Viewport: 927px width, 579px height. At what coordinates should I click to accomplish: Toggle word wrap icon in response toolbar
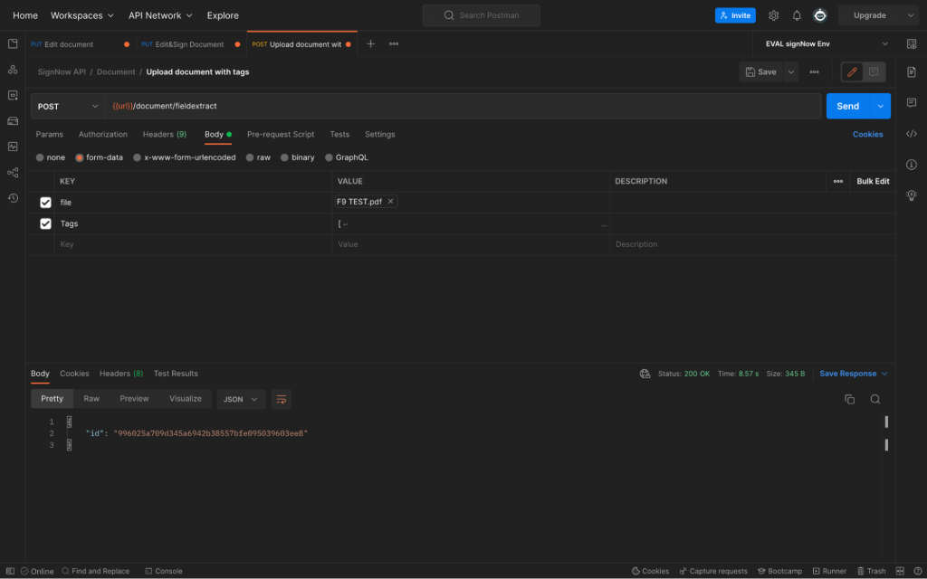tap(281, 399)
